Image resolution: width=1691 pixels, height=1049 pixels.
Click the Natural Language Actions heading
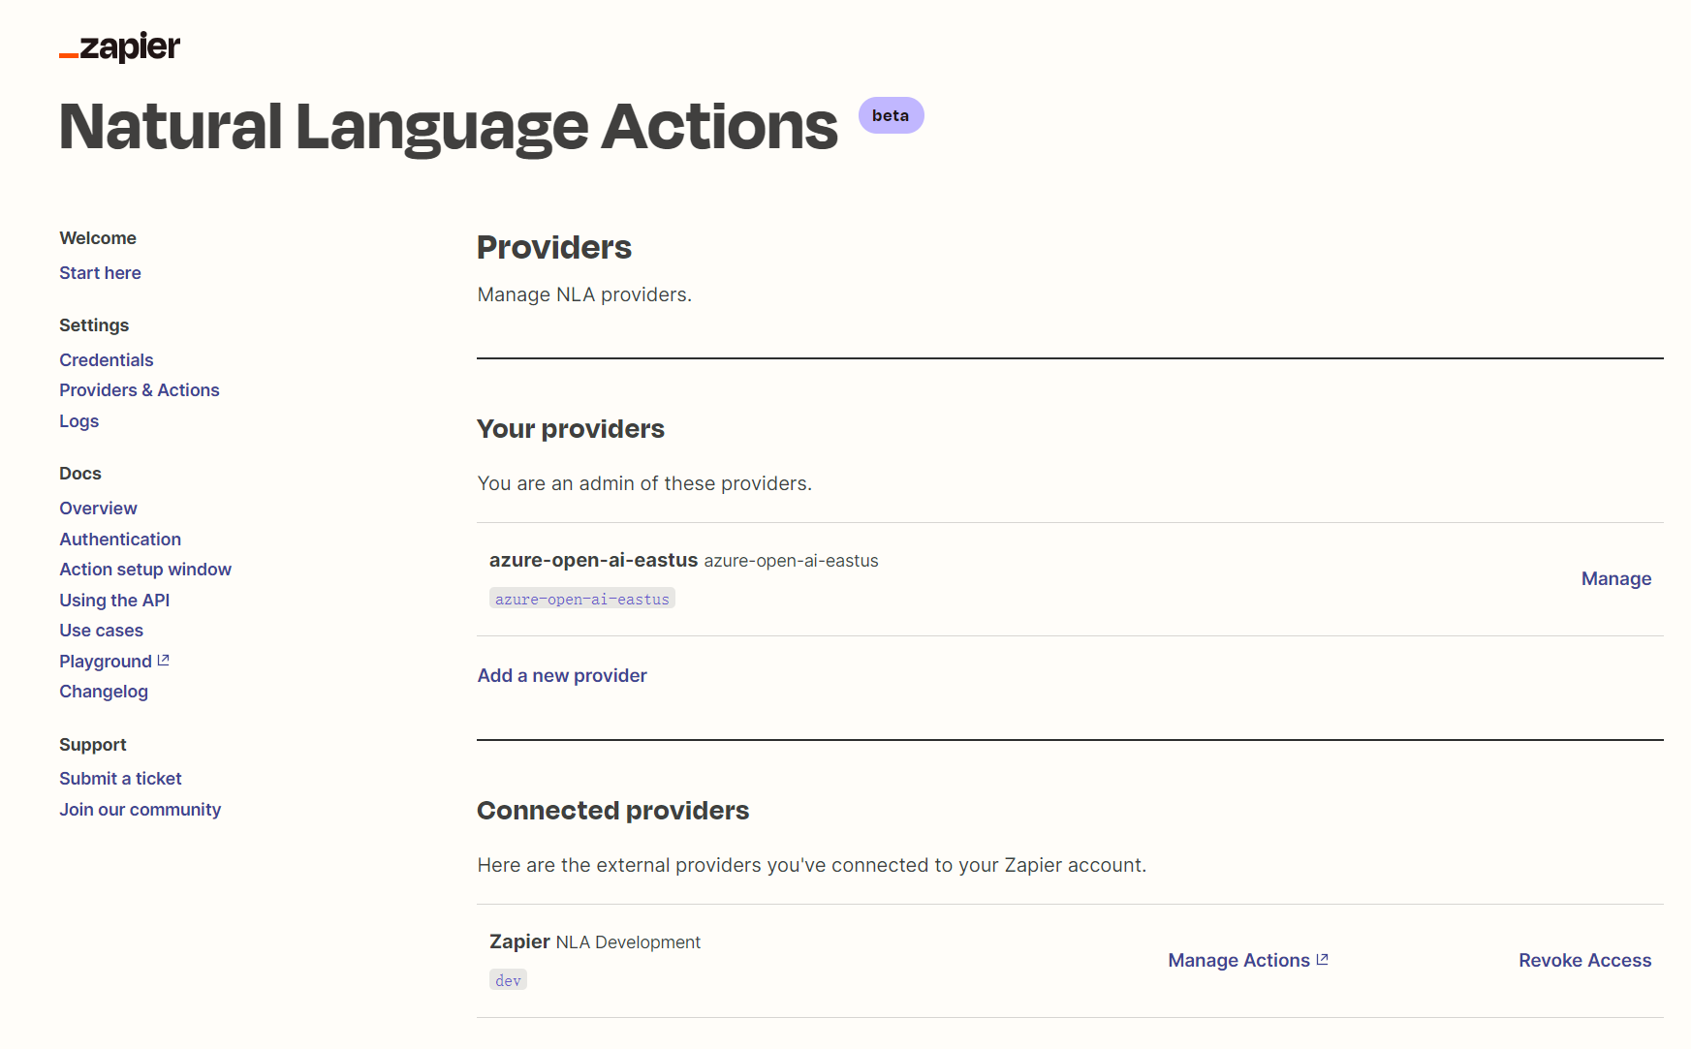coord(449,127)
